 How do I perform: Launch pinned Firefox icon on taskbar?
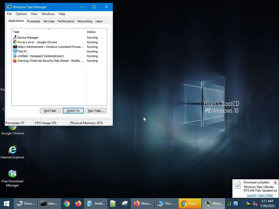tap(78, 204)
